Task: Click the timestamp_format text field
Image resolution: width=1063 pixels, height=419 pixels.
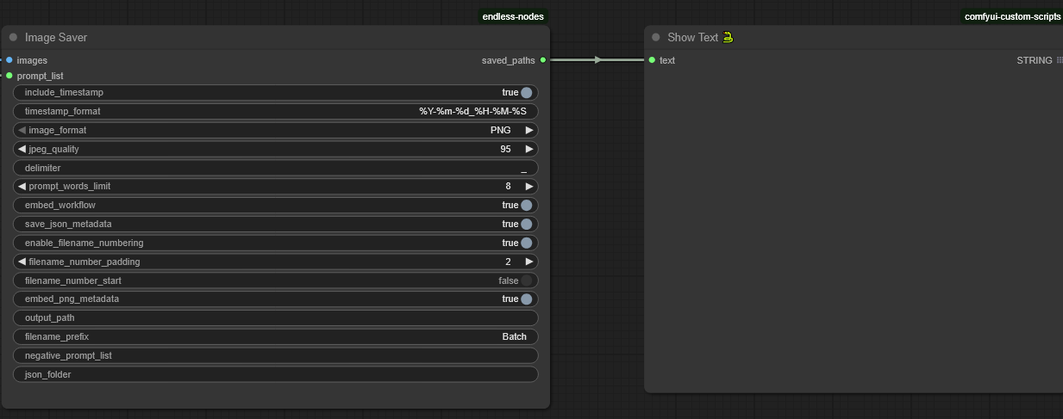Action: coord(276,111)
